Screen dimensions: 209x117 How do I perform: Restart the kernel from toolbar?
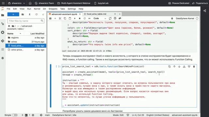coord(85,19)
